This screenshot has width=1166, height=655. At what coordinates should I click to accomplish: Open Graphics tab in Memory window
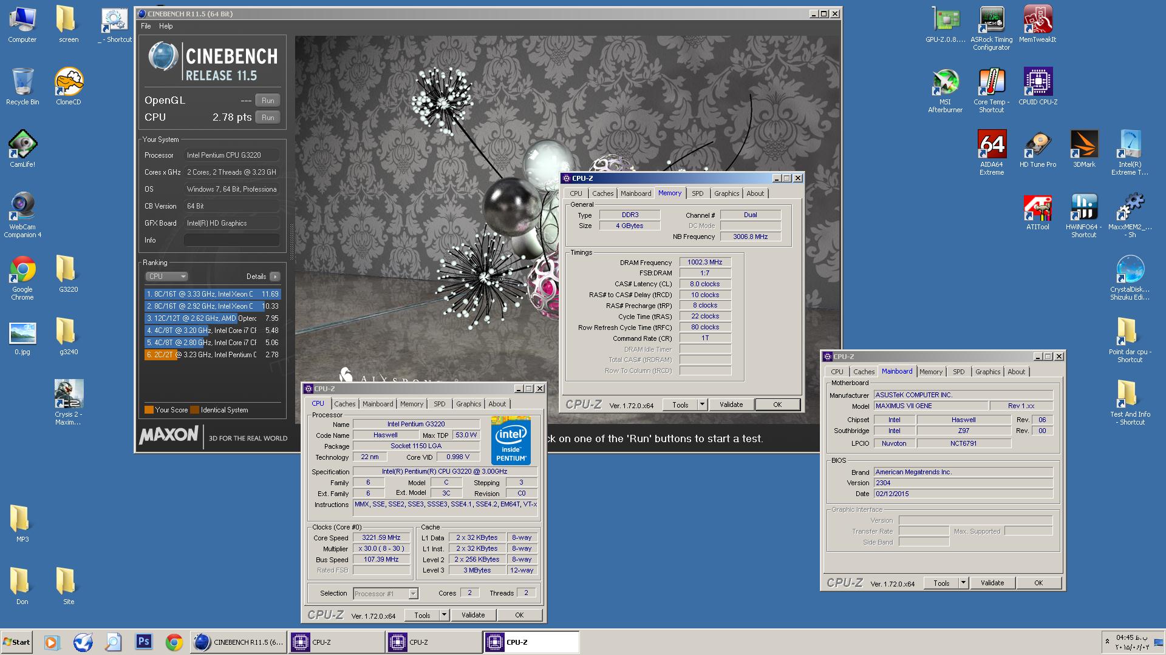[x=726, y=193]
